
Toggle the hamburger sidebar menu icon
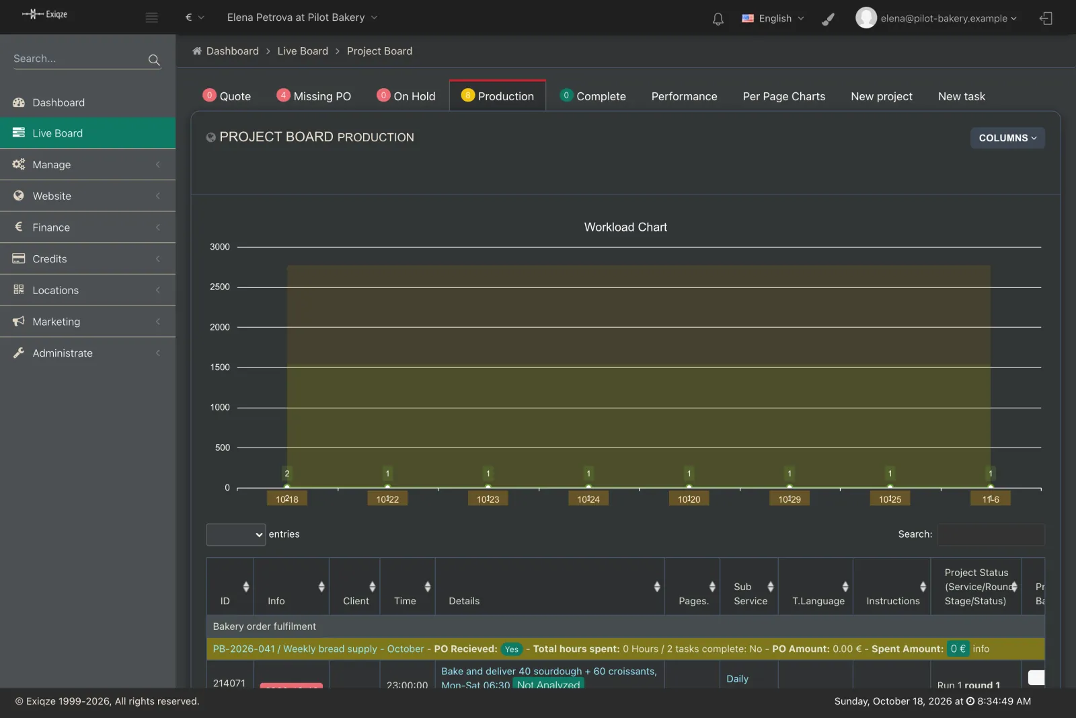click(152, 17)
